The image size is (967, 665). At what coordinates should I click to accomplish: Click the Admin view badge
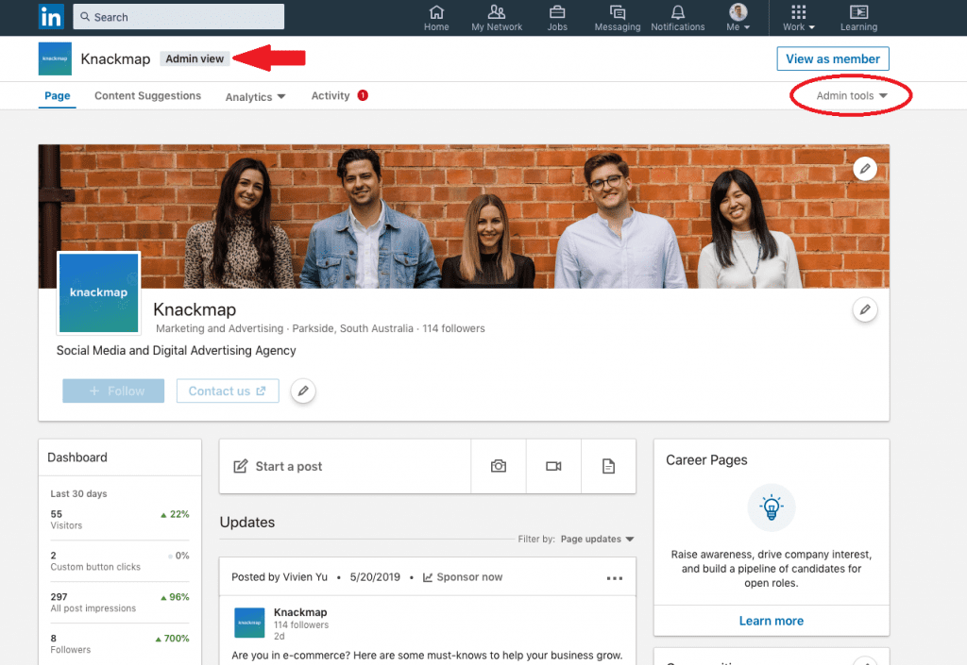(x=195, y=58)
